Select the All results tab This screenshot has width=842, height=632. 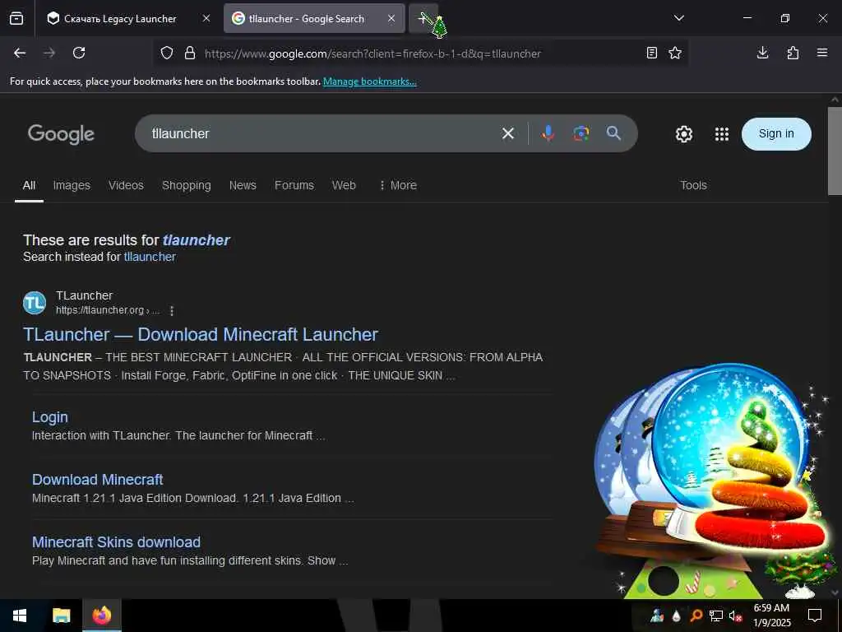tap(29, 185)
